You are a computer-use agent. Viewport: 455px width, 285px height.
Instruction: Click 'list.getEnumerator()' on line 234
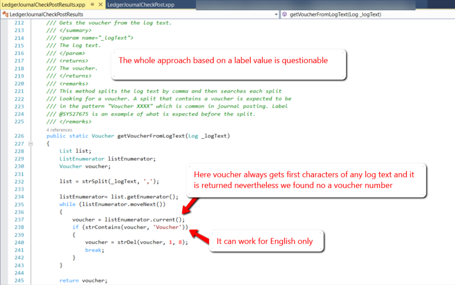[143, 197]
